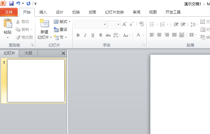Viewport: 210px width, 134px height.
Task: Click the 新建幻灯片 new slide icon
Action: [x=44, y=23]
